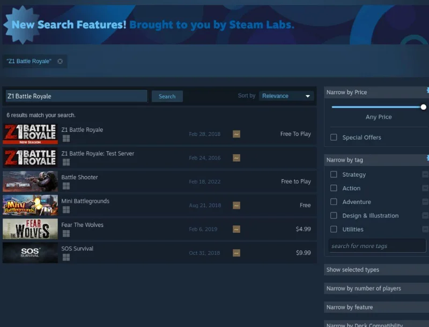Click the Feb 28, 2018 release date
The height and width of the screenshot is (327, 429).
point(205,134)
